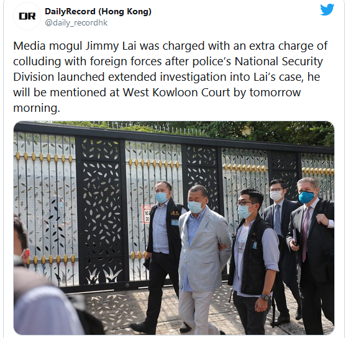Image resolution: width=356 pixels, height=338 pixels.
Task: Click the black leaf-pattern gate panel in photo
Action: [x=101, y=211]
